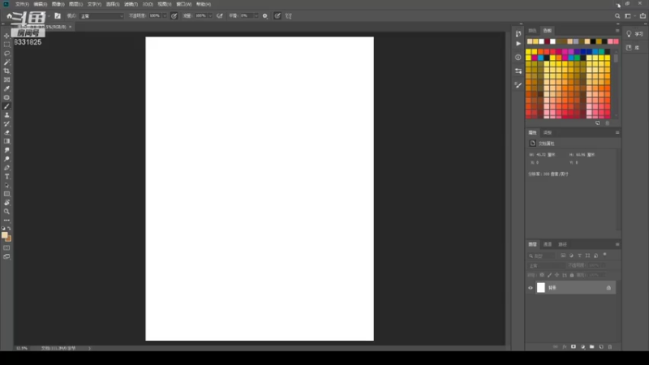Select the Spot Healing Brush tool
This screenshot has height=365, width=649.
(6, 97)
